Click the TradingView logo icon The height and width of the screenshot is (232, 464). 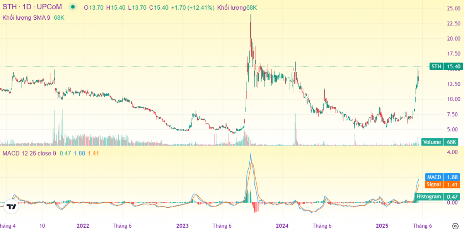(x=12, y=207)
